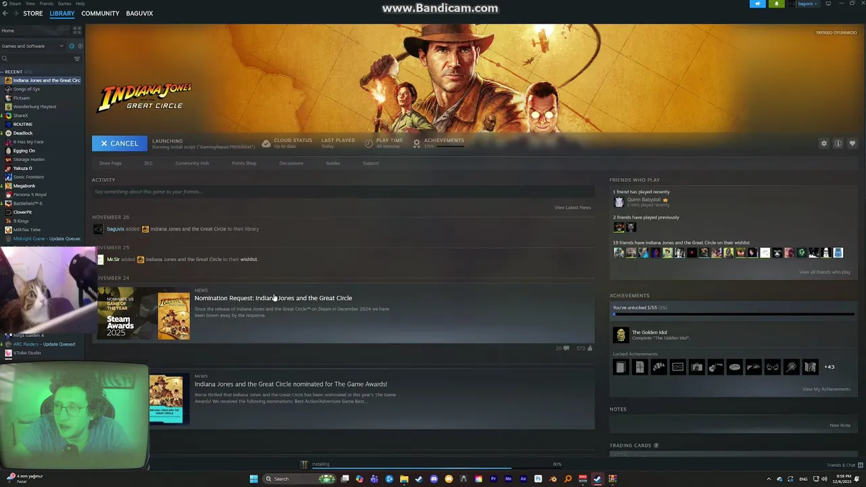The width and height of the screenshot is (866, 487).
Task: Toggle the ready-to-play filter icon
Action: 81,46
